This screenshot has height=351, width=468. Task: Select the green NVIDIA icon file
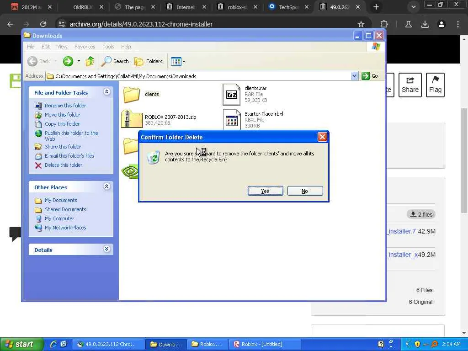130,172
